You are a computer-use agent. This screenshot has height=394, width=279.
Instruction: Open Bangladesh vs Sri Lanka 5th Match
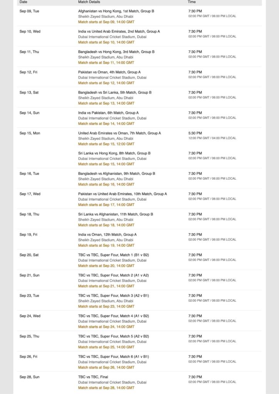click(x=114, y=92)
